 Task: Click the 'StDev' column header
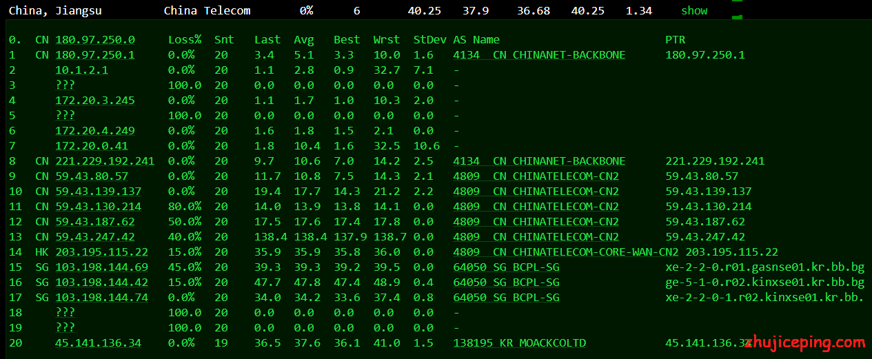pos(430,40)
